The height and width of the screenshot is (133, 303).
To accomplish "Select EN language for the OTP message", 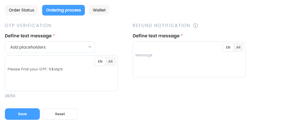I will tap(100, 61).
